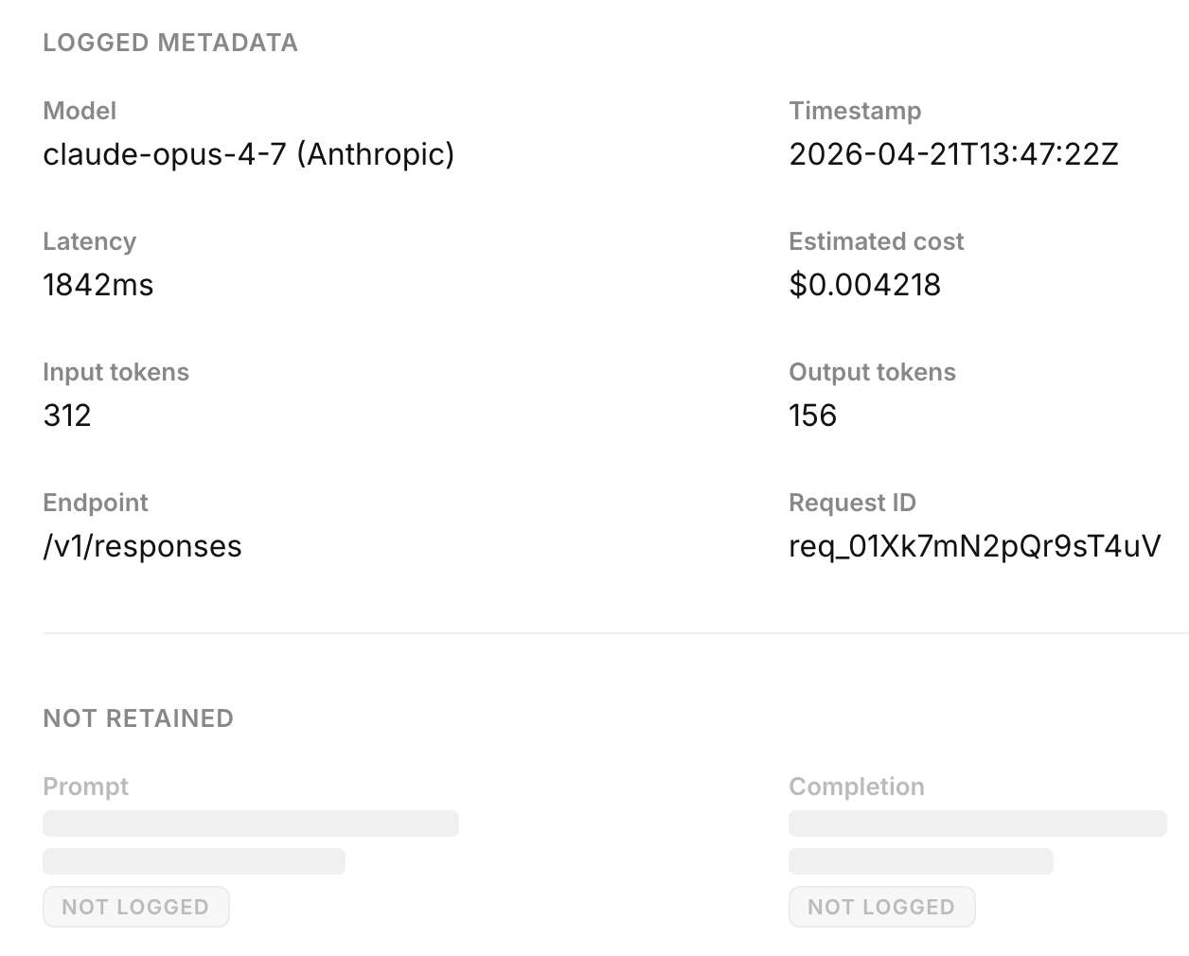Click the Prompt placeholder bar
Screen dimensions: 1189x956
click(x=250, y=823)
